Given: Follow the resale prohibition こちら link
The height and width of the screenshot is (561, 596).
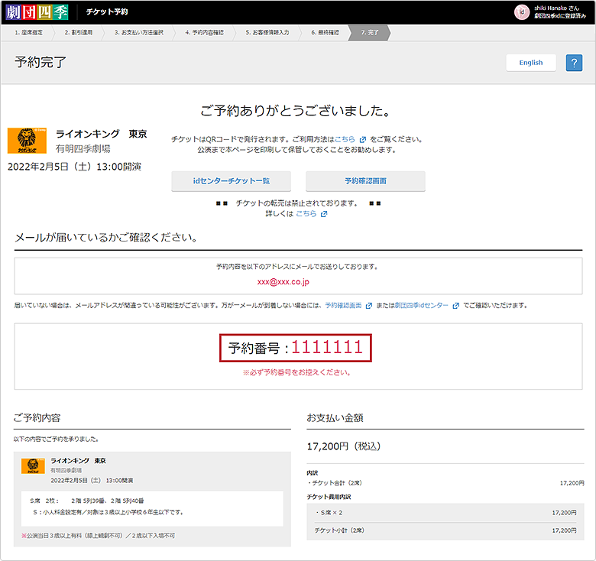Looking at the screenshot, I should [306, 213].
